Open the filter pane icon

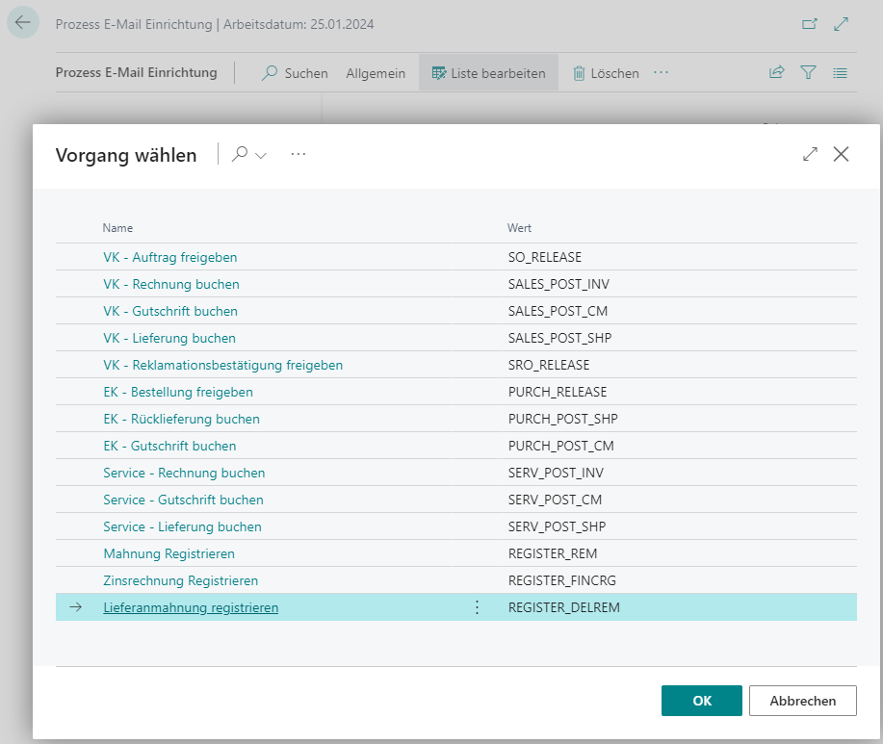click(x=808, y=73)
